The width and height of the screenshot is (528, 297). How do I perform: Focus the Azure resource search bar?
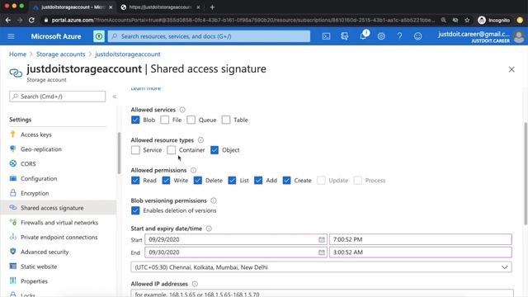pyautogui.click(x=209, y=36)
